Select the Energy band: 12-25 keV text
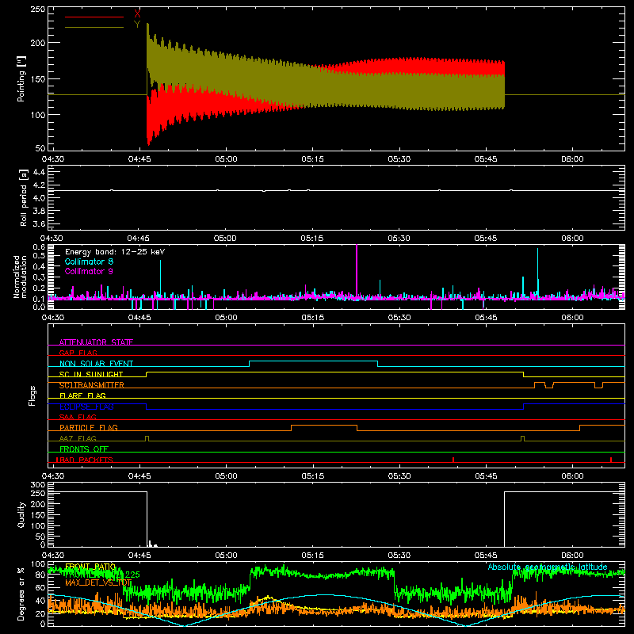This screenshot has width=634, height=634. 115,252
